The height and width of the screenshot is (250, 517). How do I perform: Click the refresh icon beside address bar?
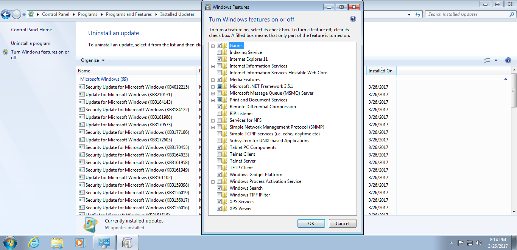[x=418, y=14]
